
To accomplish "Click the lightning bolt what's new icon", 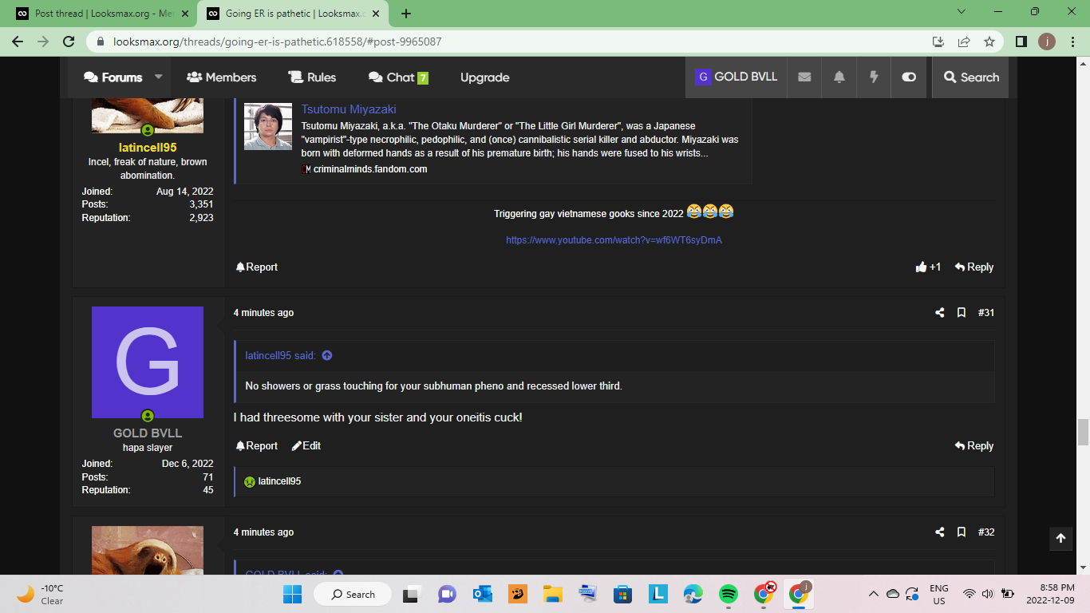I will [874, 77].
